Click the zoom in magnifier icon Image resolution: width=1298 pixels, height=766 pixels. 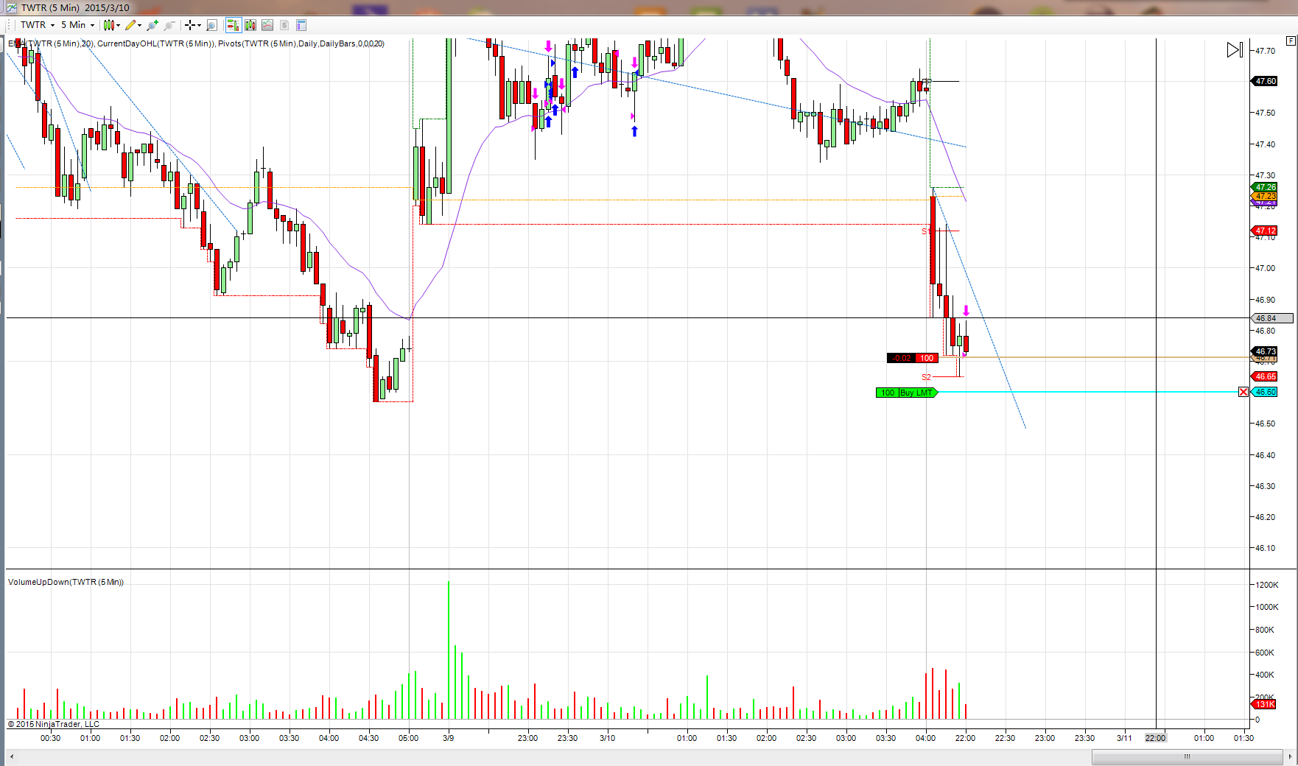click(152, 25)
